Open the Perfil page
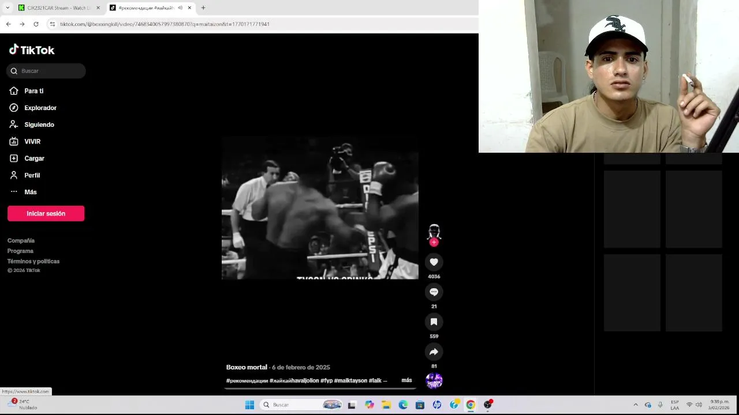 click(x=32, y=175)
